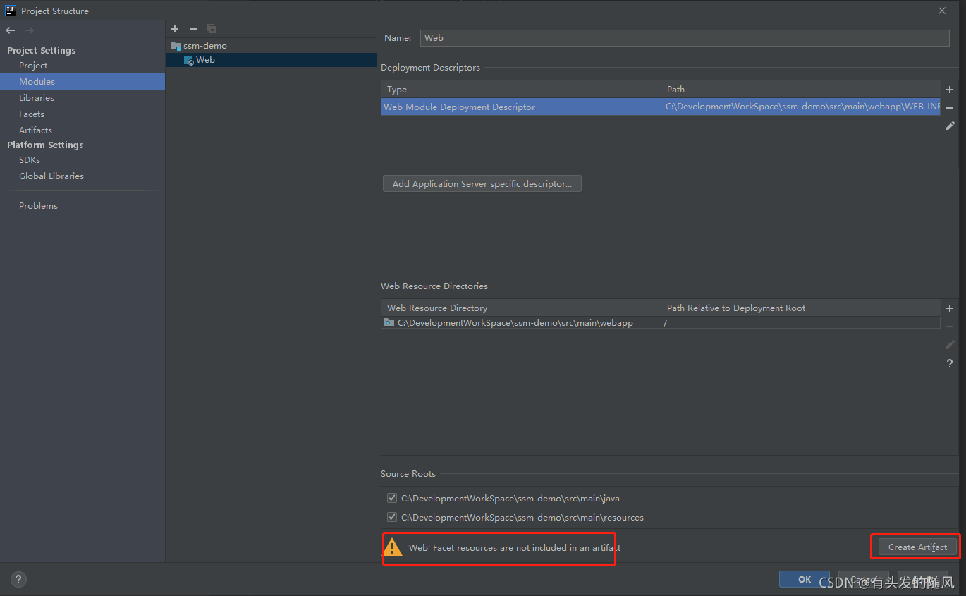Edit the facet Name field
The height and width of the screenshot is (596, 966).
[685, 38]
